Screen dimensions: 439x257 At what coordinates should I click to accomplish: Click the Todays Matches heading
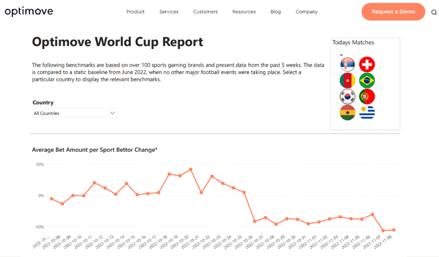click(x=353, y=43)
